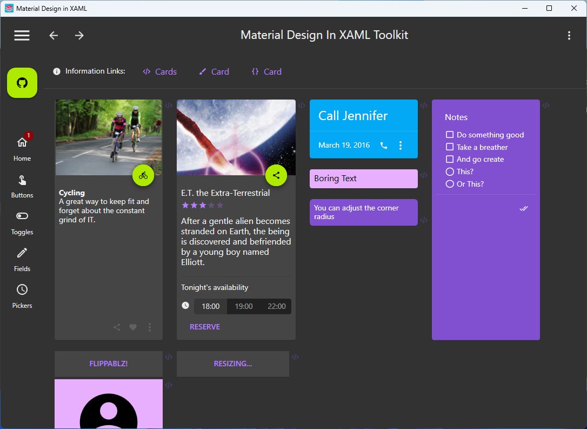Click the hamburger navigation icon

[x=22, y=35]
